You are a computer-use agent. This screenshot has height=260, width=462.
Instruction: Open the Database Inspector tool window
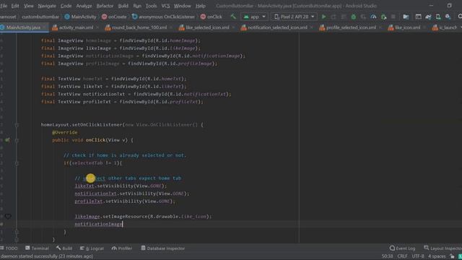(x=163, y=248)
